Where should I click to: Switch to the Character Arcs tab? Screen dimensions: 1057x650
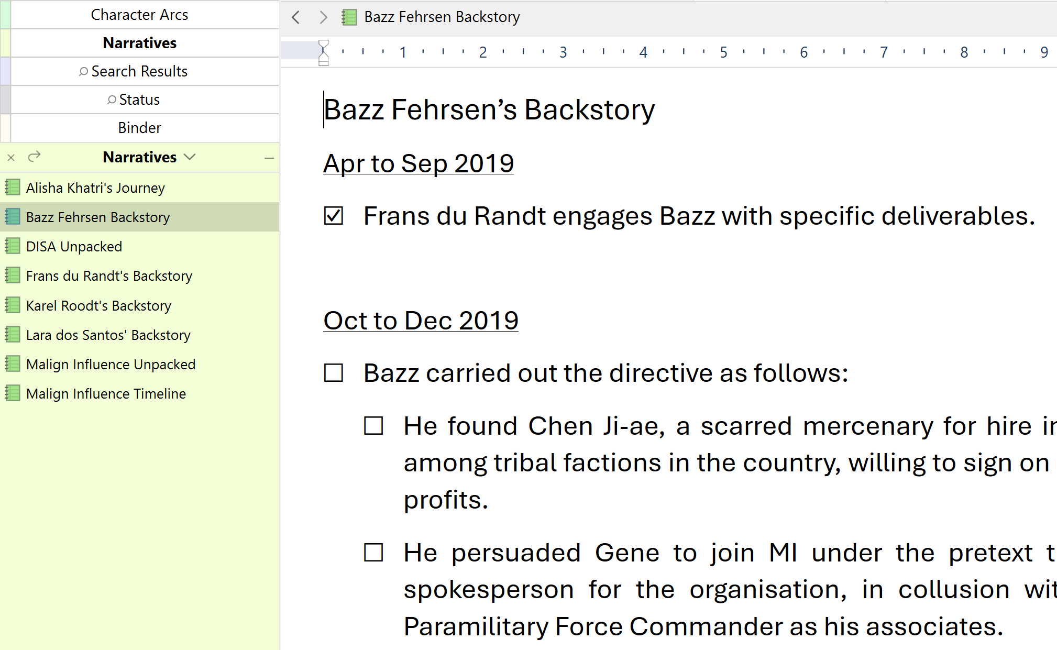139,15
